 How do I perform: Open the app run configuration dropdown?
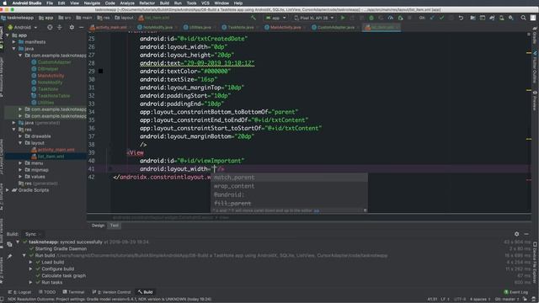[x=275, y=18]
